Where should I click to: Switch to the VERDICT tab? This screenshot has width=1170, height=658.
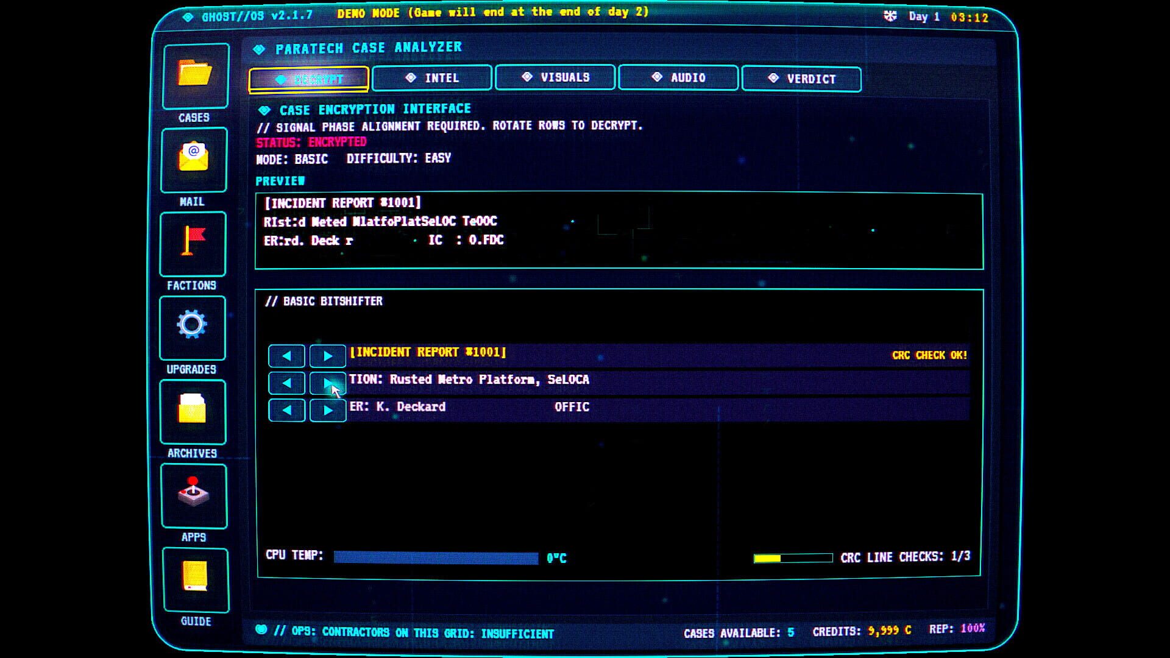click(x=801, y=79)
